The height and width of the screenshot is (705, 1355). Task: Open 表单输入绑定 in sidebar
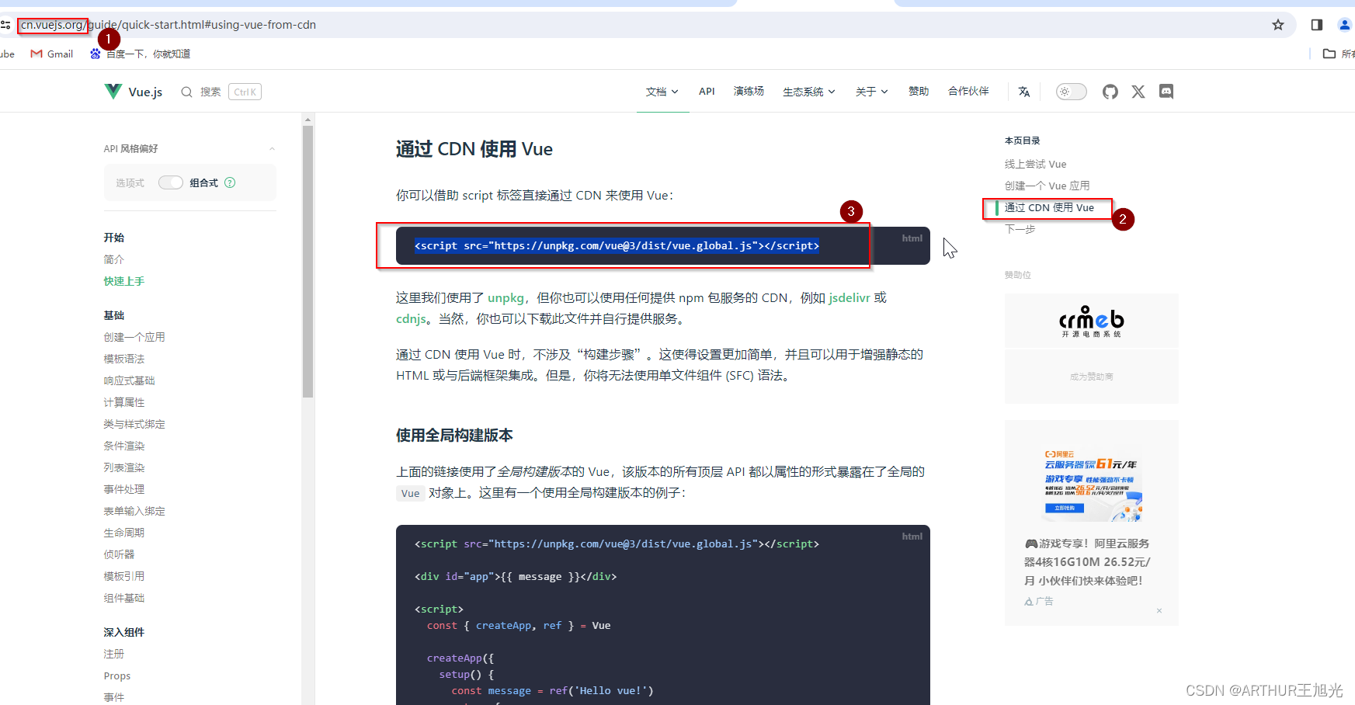[x=134, y=511]
